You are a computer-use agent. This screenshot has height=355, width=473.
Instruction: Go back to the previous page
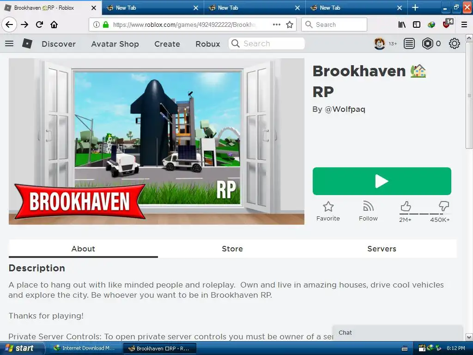click(9, 24)
